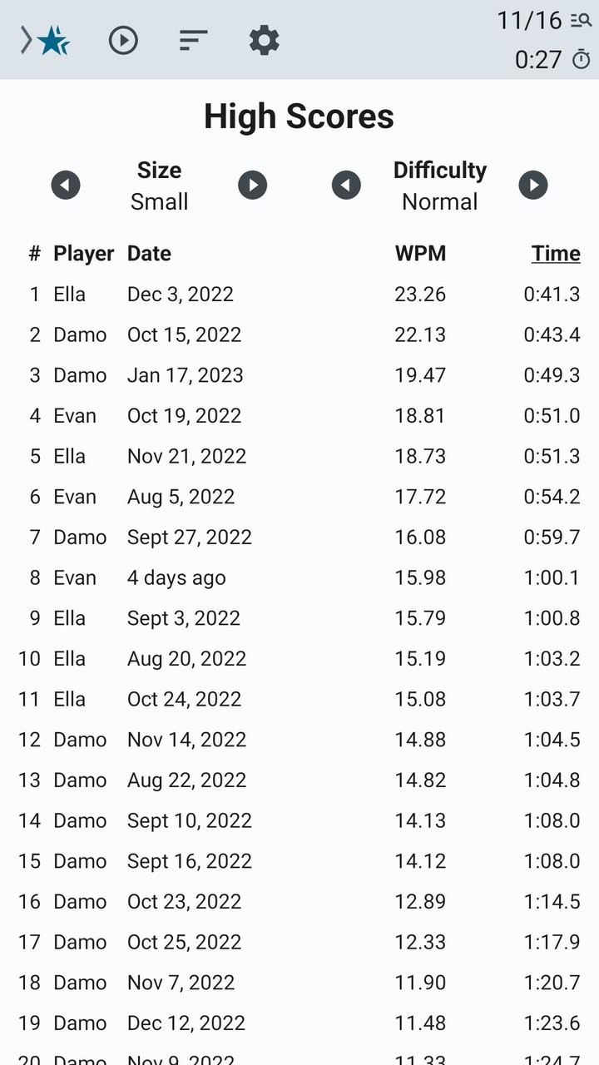Switch to previous Difficulty with left arrow

pyautogui.click(x=346, y=185)
